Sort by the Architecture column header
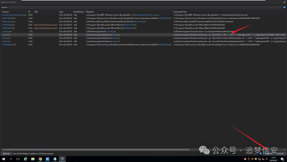The image size is (287, 162). (x=79, y=12)
